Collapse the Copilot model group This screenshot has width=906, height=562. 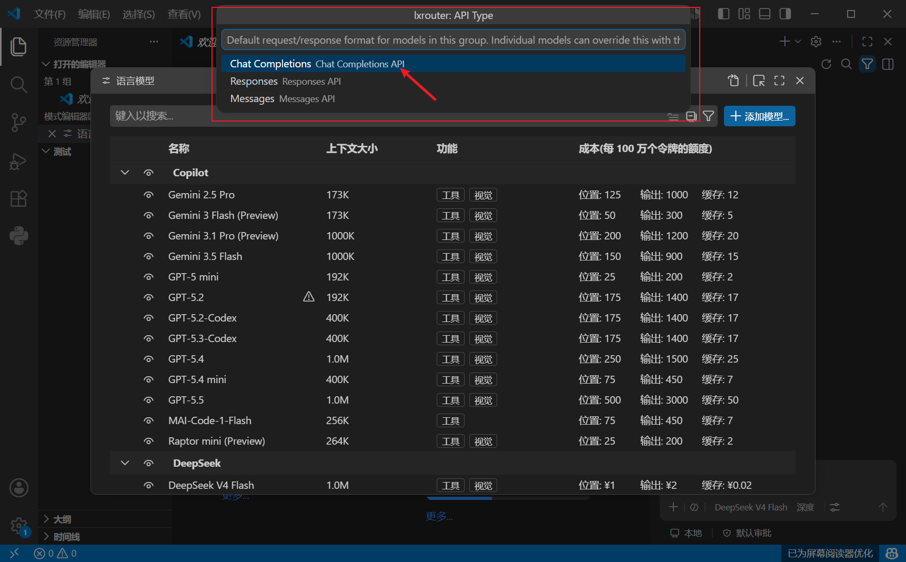point(125,173)
